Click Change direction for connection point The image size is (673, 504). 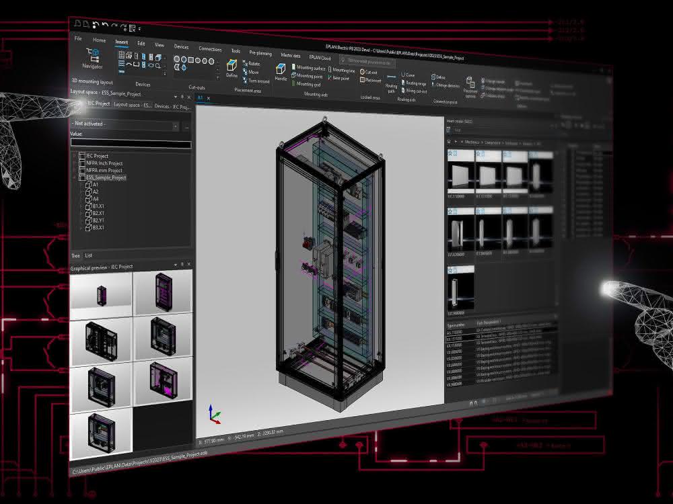[446, 85]
